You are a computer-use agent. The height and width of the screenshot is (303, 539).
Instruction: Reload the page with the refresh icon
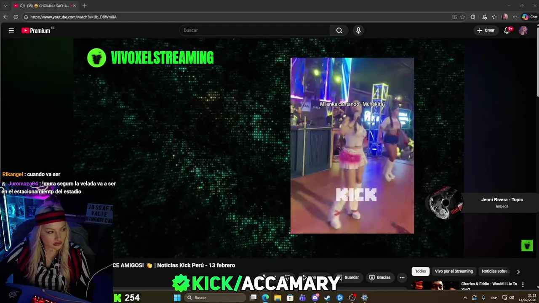pyautogui.click(x=16, y=17)
